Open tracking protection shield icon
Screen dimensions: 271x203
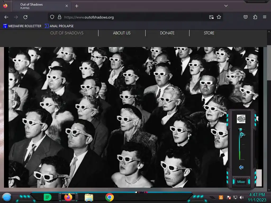(52, 17)
